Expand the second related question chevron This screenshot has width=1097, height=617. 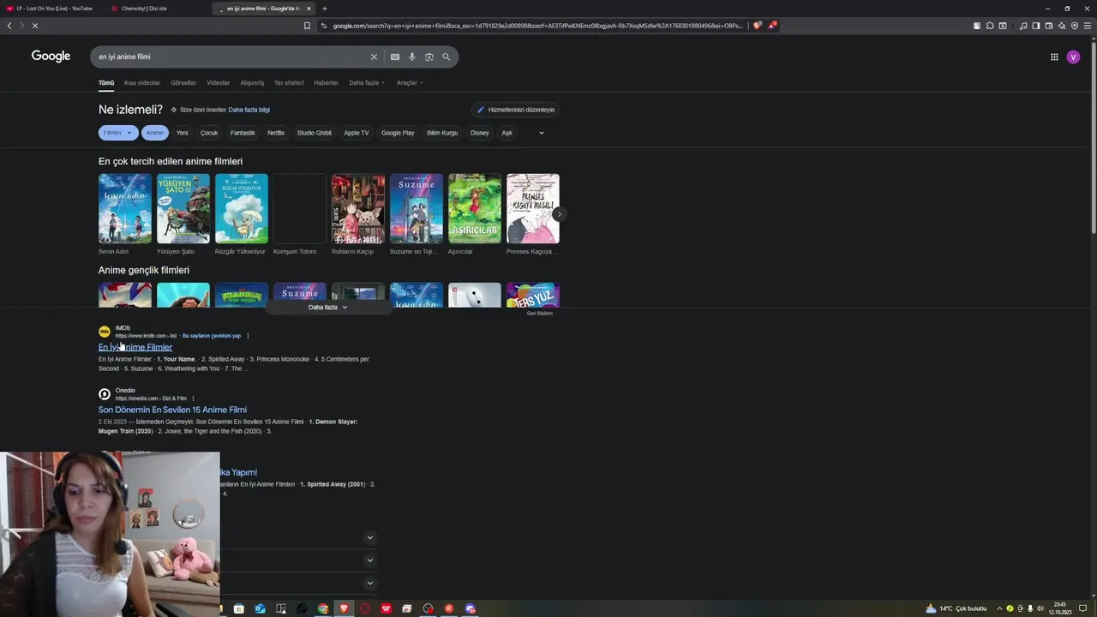(x=370, y=560)
